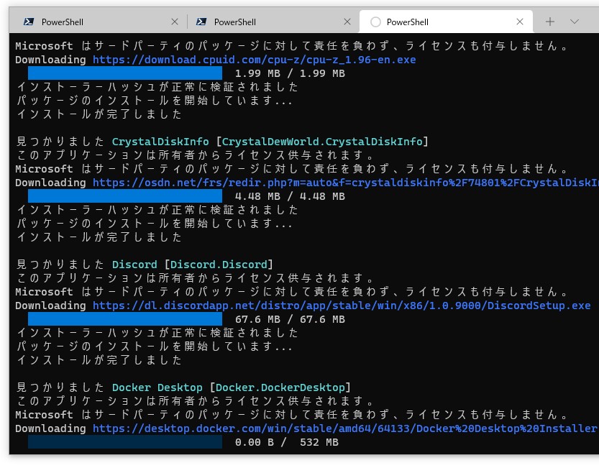Image resolution: width=599 pixels, height=468 pixels.
Task: Click the PowerShell icon on the second tab
Action: 203,22
